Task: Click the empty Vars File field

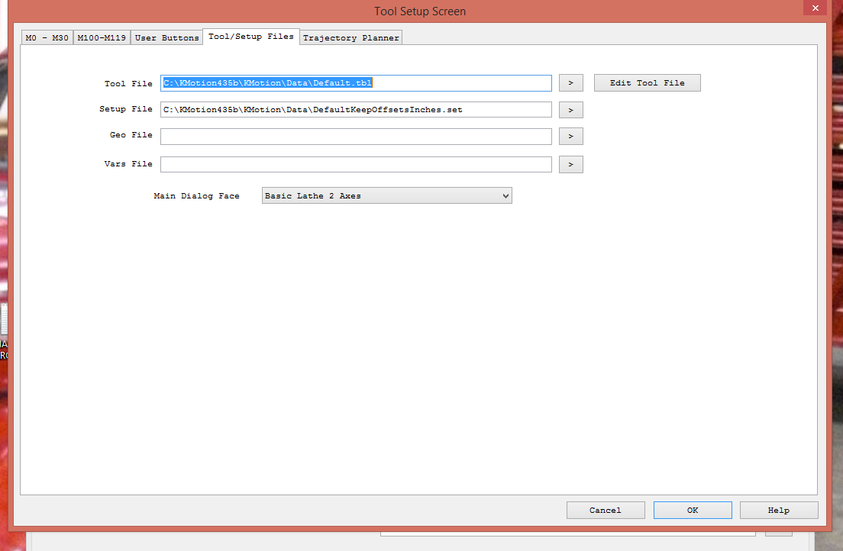Action: tap(356, 164)
